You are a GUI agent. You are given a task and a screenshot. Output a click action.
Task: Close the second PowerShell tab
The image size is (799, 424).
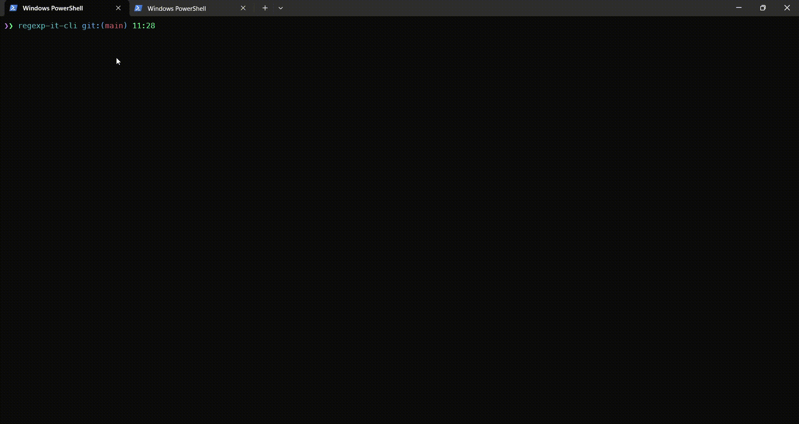point(243,8)
